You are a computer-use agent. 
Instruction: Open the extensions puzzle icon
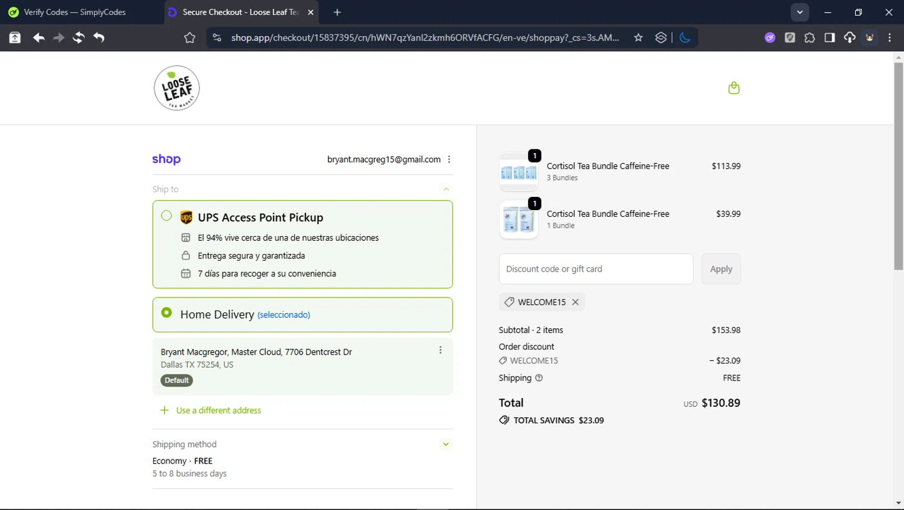tap(809, 37)
